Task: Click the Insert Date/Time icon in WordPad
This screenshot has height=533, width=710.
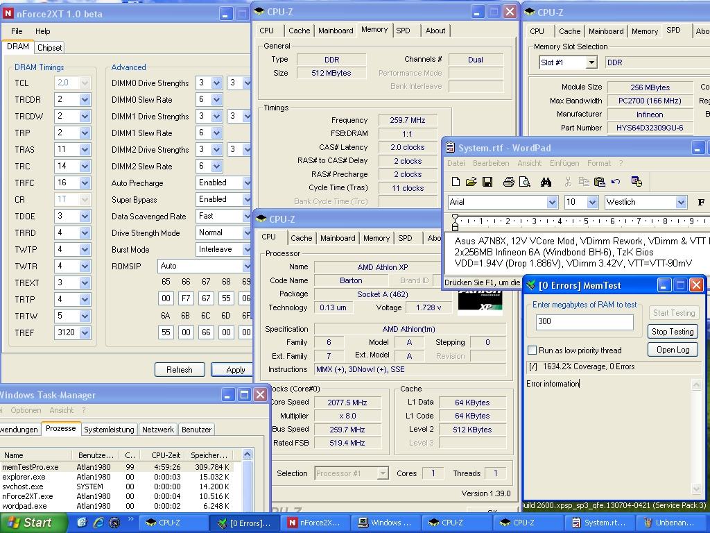Action: tap(637, 182)
